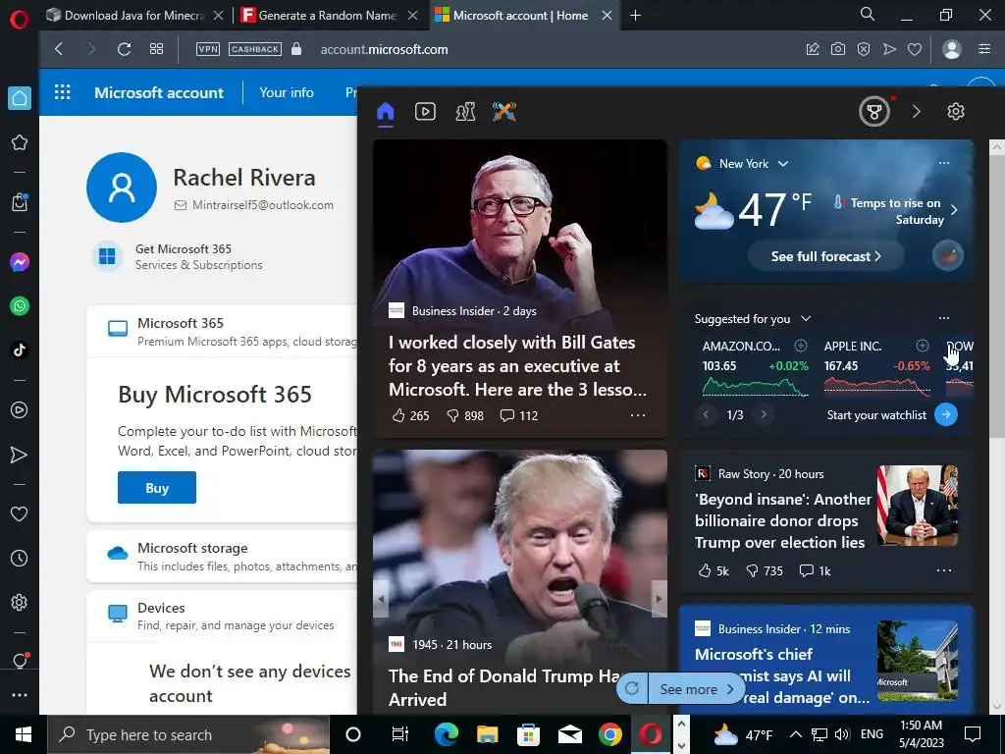
Task: Reload the current page
Action: (124, 49)
